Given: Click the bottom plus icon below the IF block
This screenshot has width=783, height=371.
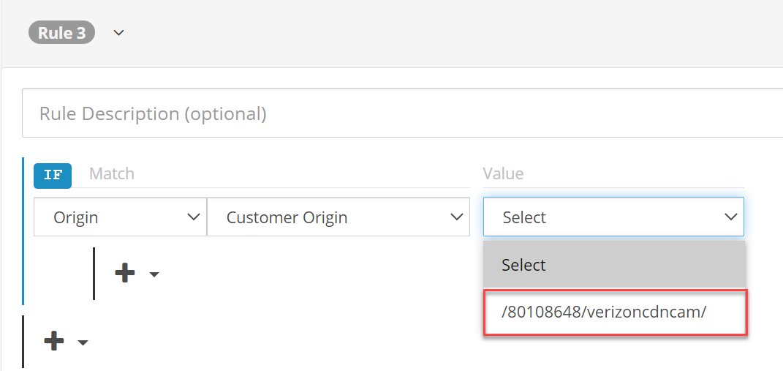Looking at the screenshot, I should [54, 341].
